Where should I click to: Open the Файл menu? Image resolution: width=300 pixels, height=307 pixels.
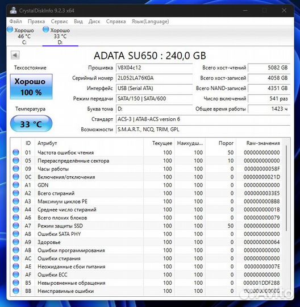(x=15, y=22)
